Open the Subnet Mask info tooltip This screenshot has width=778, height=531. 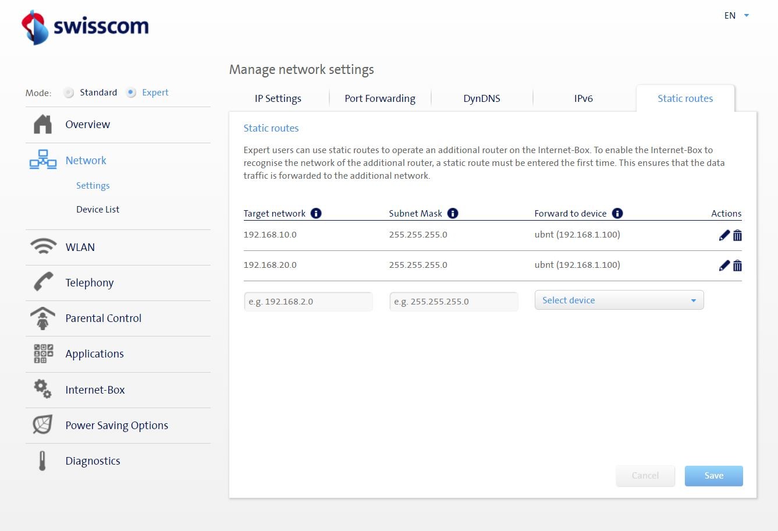(x=453, y=213)
